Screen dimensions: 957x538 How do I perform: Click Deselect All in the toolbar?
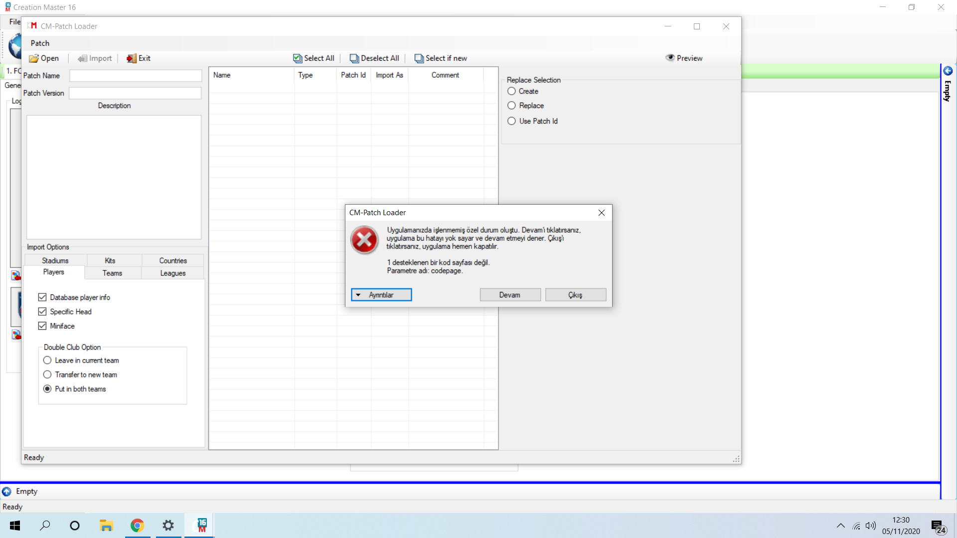[x=374, y=58]
